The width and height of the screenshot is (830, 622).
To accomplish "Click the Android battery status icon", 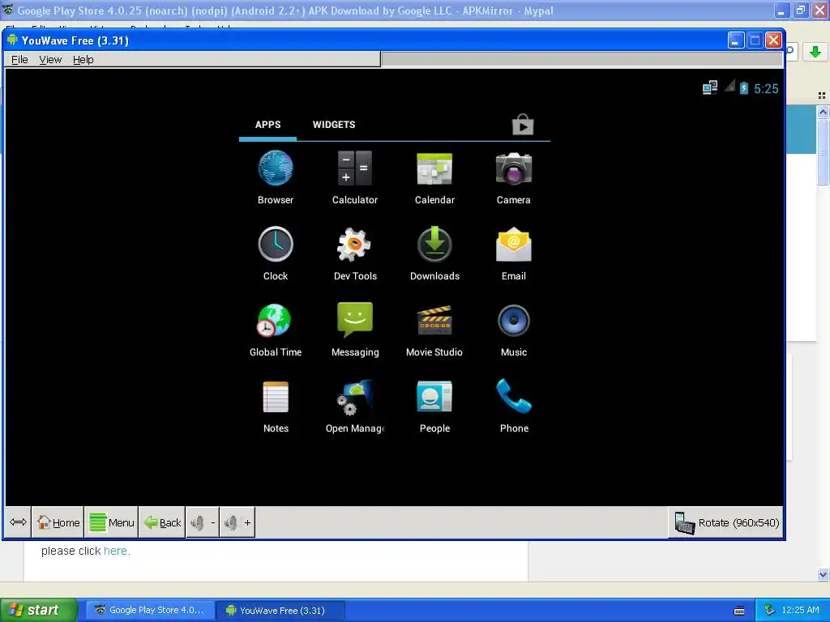I will [x=744, y=87].
